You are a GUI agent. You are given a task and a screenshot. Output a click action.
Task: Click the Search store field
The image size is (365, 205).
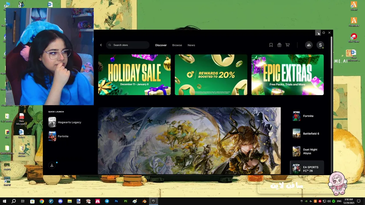tap(128, 45)
